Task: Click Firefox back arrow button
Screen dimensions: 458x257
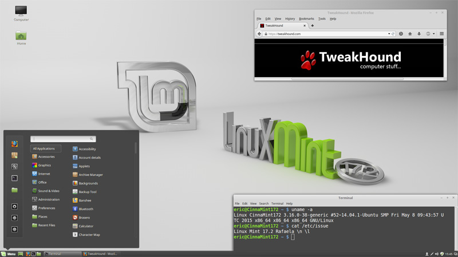Action: [x=259, y=34]
